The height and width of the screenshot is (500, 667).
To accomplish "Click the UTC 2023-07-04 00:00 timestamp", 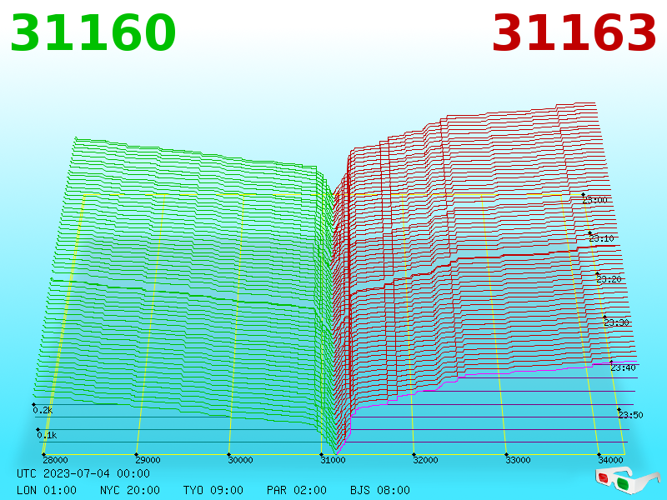I will [83, 473].
